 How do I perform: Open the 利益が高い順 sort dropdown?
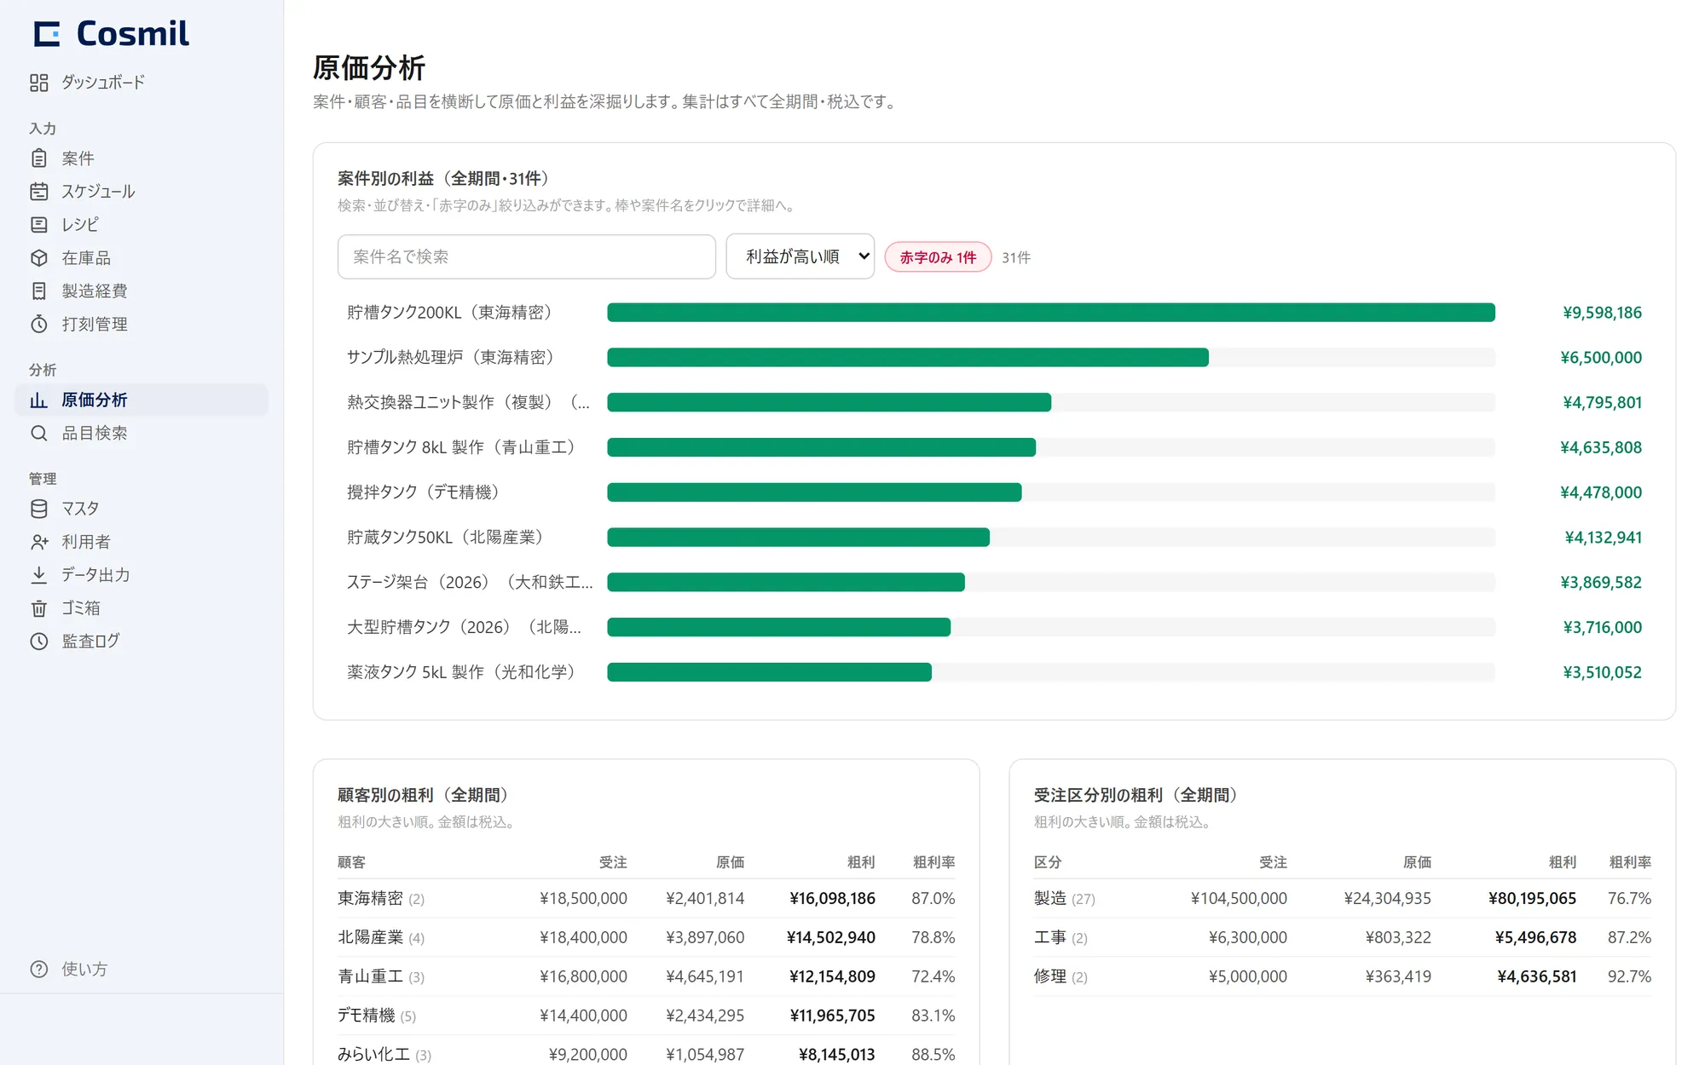pyautogui.click(x=800, y=256)
